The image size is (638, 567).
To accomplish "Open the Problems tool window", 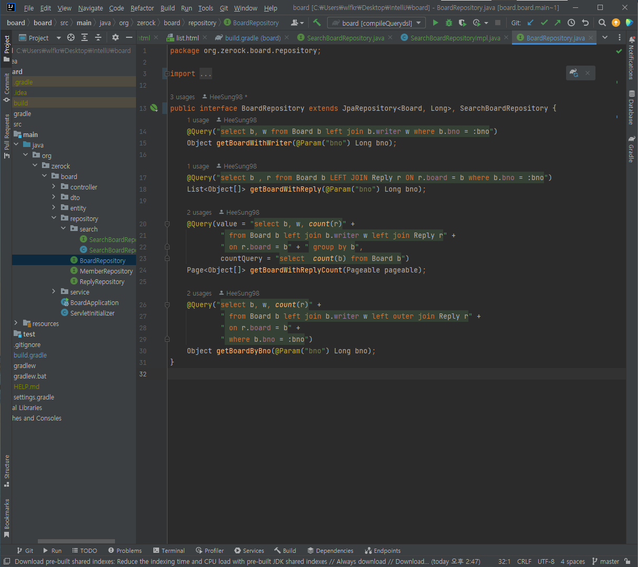I will (x=125, y=551).
